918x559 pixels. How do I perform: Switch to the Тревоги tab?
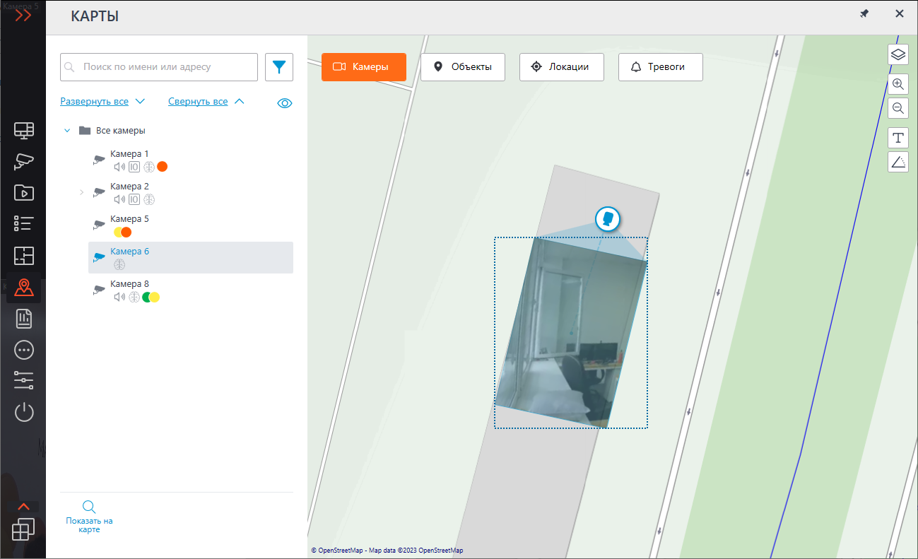click(661, 66)
